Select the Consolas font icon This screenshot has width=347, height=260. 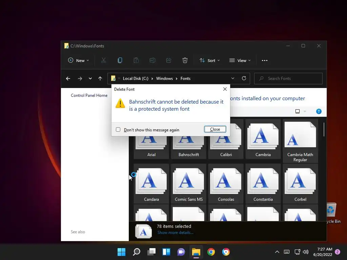click(x=226, y=184)
